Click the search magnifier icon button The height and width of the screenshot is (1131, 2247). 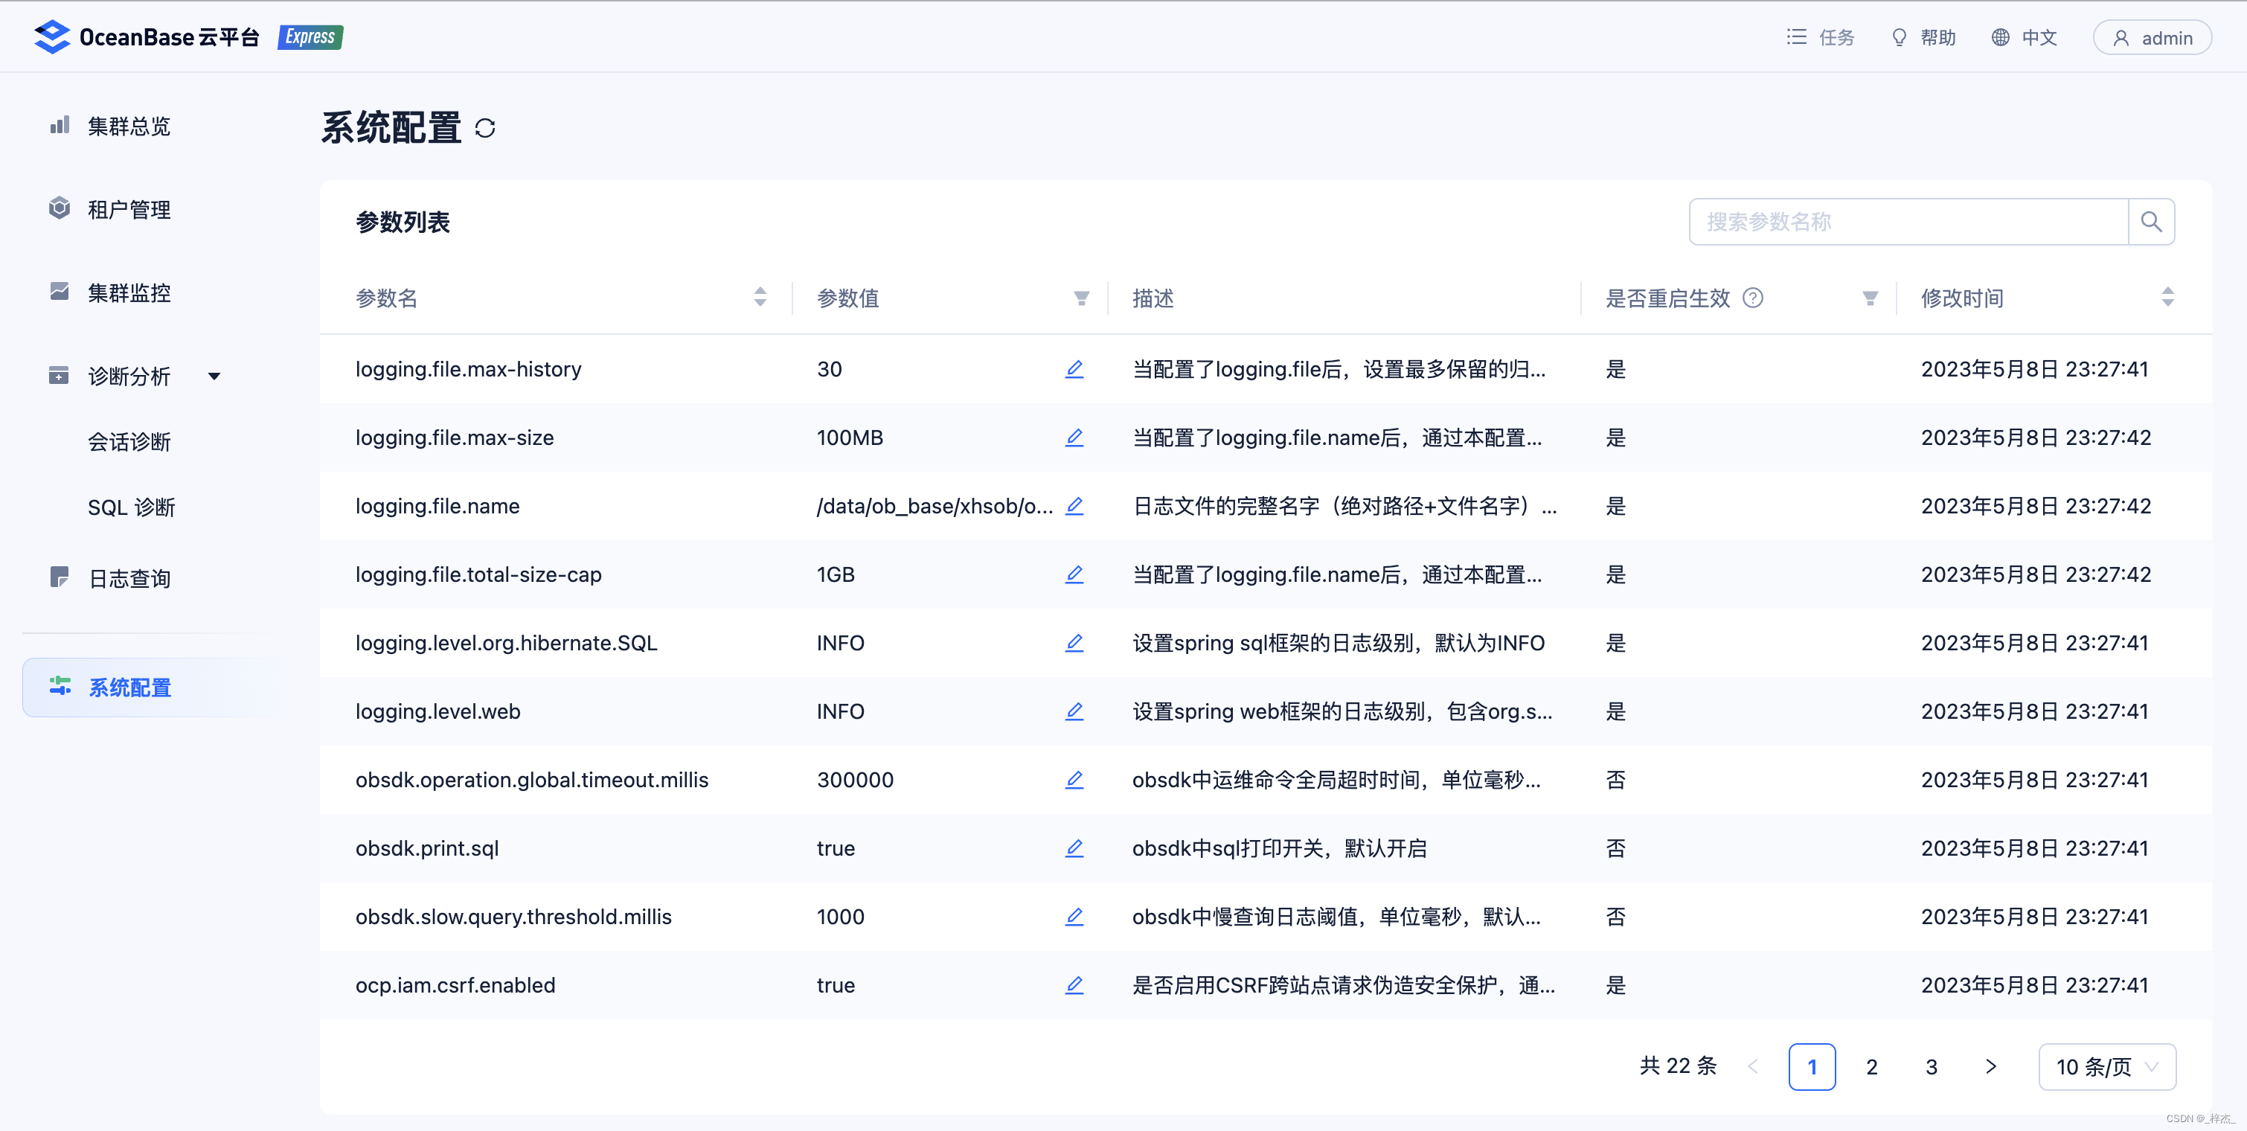(2150, 222)
